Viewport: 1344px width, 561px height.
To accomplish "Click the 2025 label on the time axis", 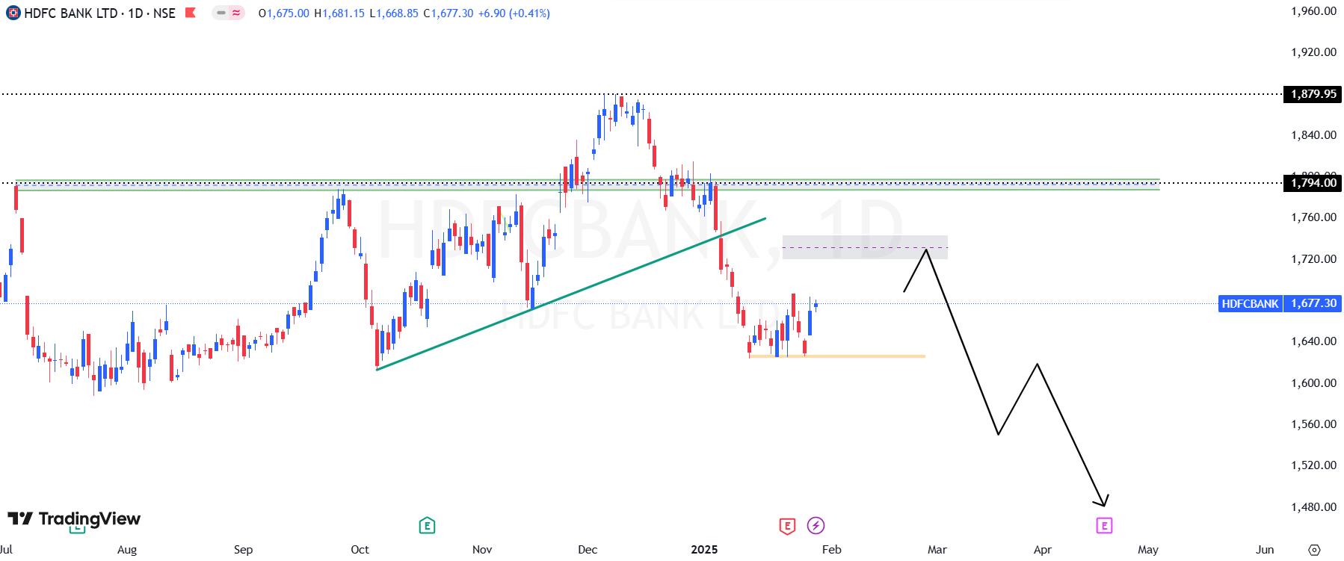I will pyautogui.click(x=704, y=550).
